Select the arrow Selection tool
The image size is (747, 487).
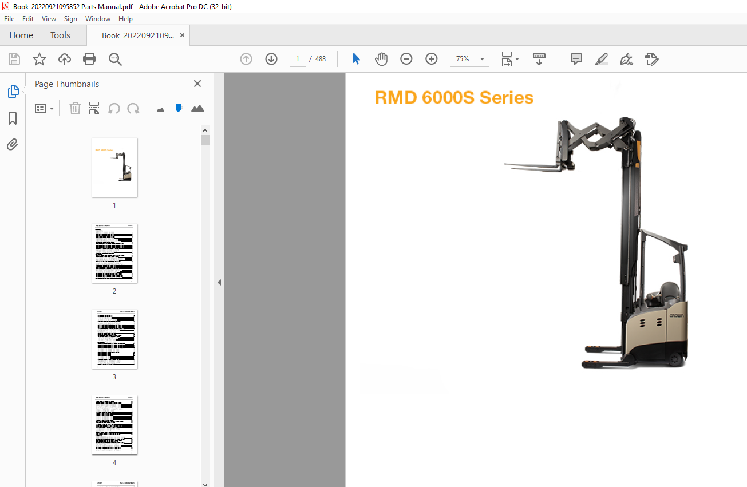pos(356,59)
